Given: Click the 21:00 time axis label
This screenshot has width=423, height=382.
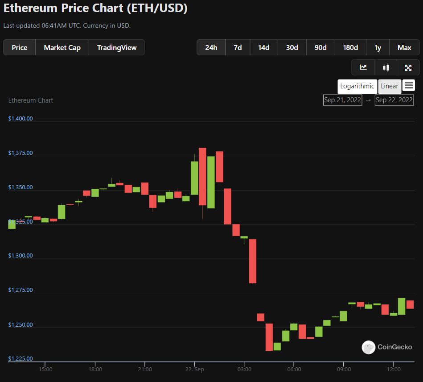Looking at the screenshot, I should click(145, 370).
